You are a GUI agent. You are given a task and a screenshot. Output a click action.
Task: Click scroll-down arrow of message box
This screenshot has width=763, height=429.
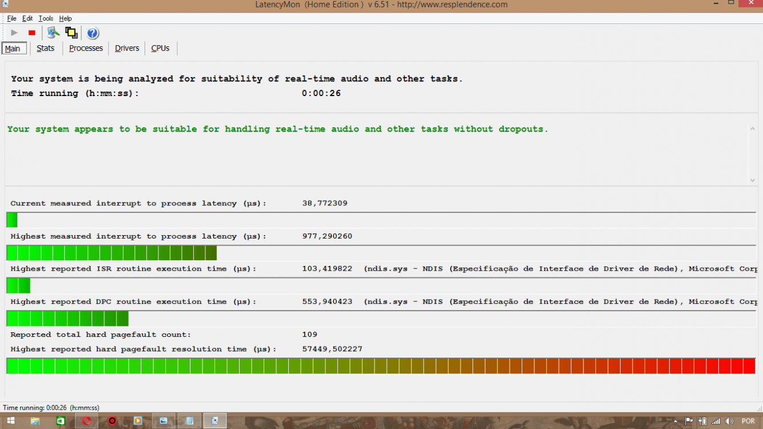[x=753, y=180]
